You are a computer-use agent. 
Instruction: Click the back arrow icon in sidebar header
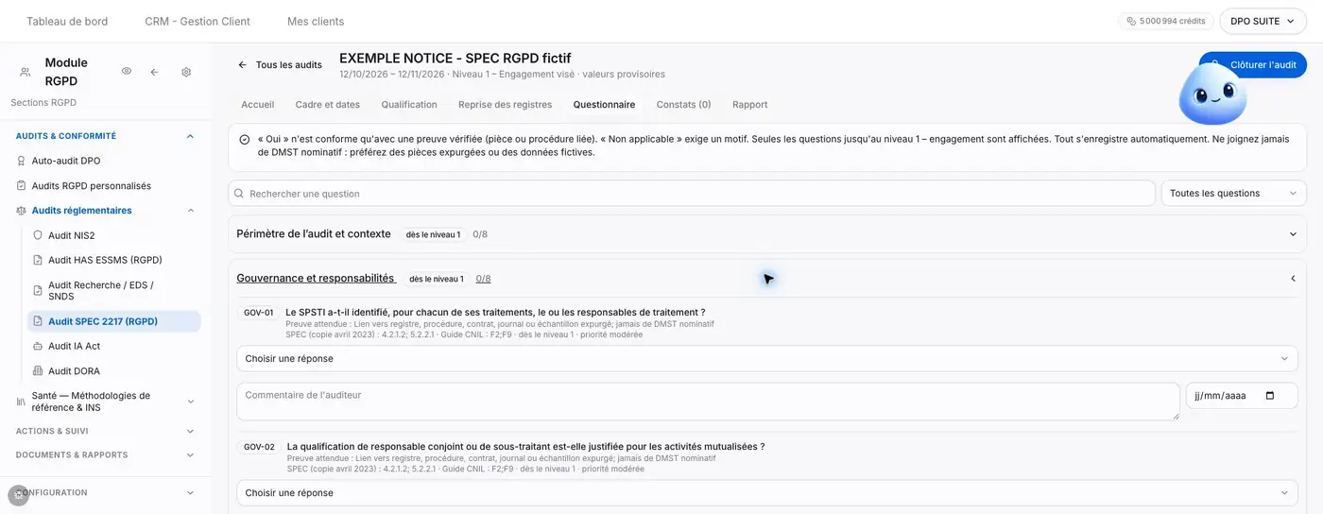pos(154,72)
